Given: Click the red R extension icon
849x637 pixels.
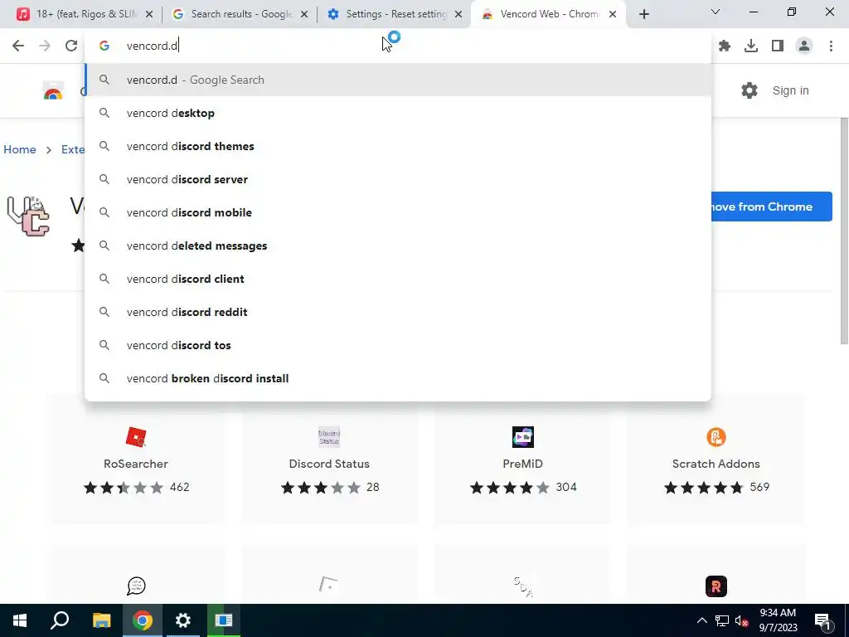Looking at the screenshot, I should click(x=716, y=586).
